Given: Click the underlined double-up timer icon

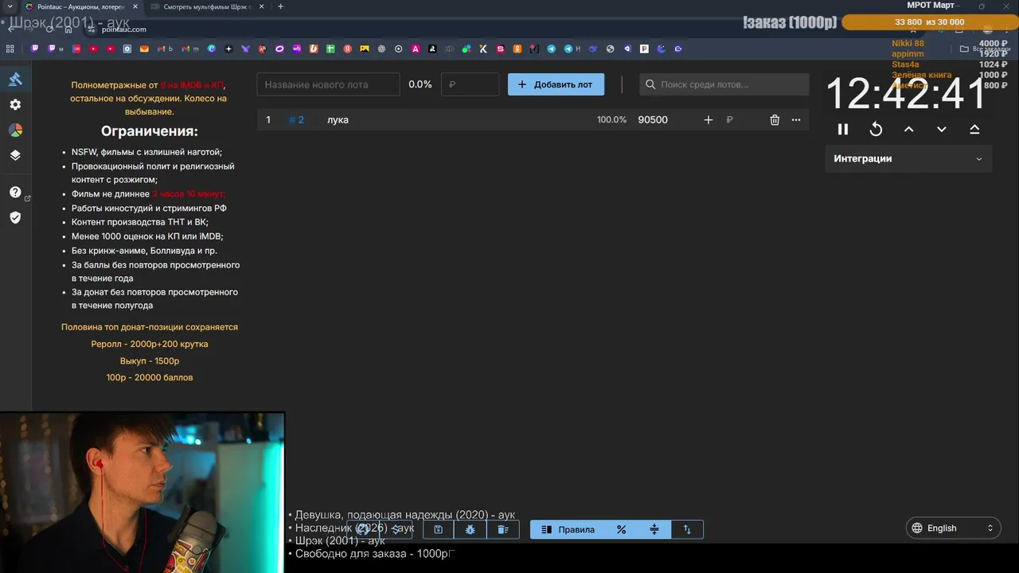Looking at the screenshot, I should [974, 129].
